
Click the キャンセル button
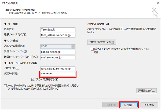point(149,105)
